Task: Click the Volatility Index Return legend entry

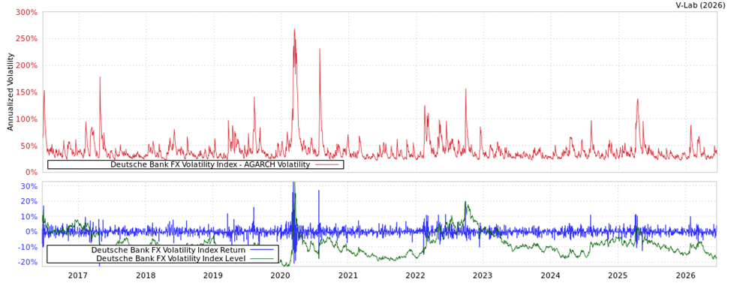Action: tap(168, 250)
